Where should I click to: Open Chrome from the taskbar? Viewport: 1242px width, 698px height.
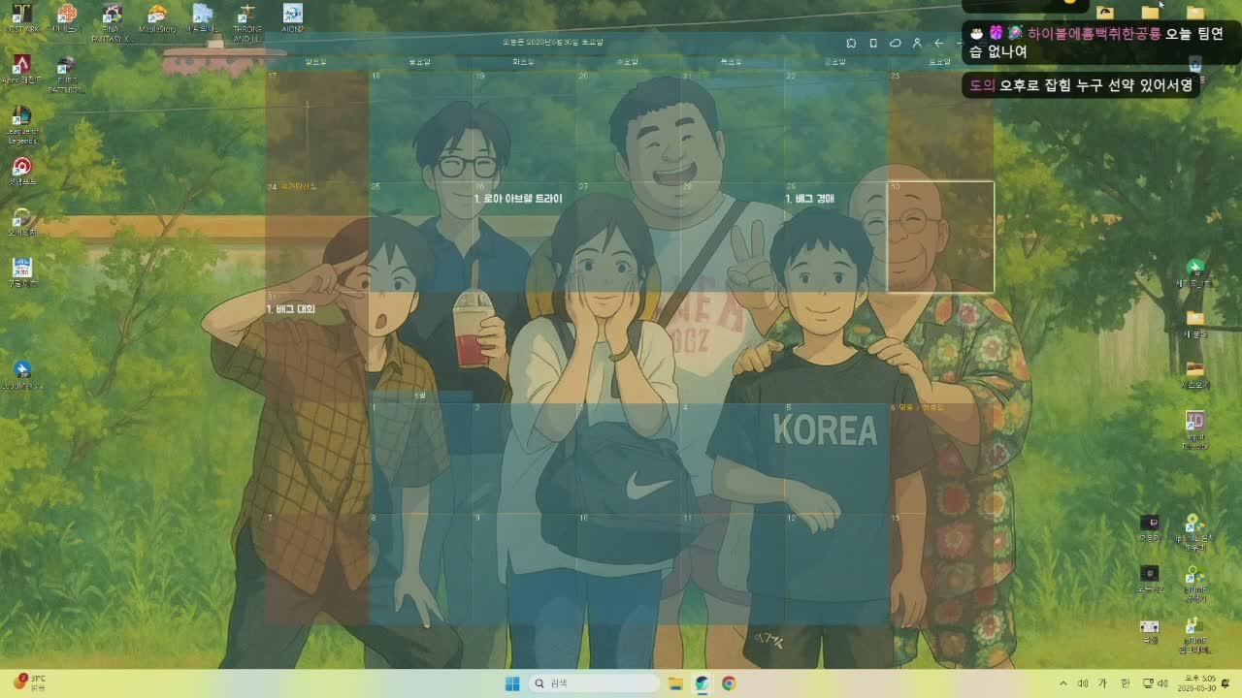(729, 683)
